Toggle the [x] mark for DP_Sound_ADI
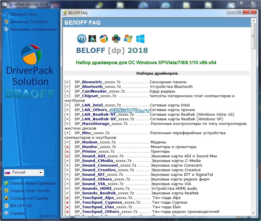 (67, 156)
